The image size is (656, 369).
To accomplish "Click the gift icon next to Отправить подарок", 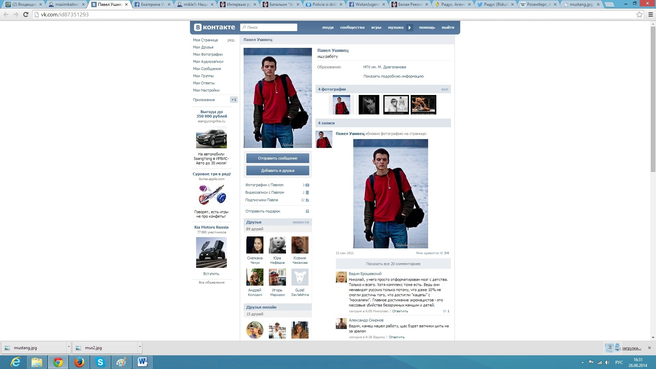I will (x=307, y=211).
